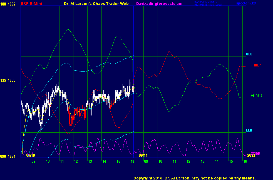Click the 2013 year label
The width and height of the screenshot is (273, 180).
point(251,155)
